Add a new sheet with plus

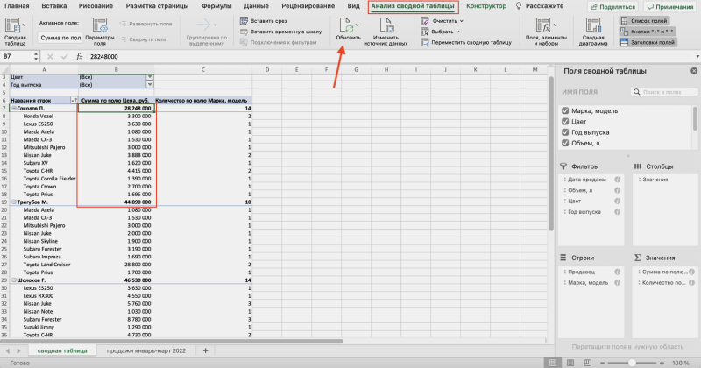coord(205,351)
